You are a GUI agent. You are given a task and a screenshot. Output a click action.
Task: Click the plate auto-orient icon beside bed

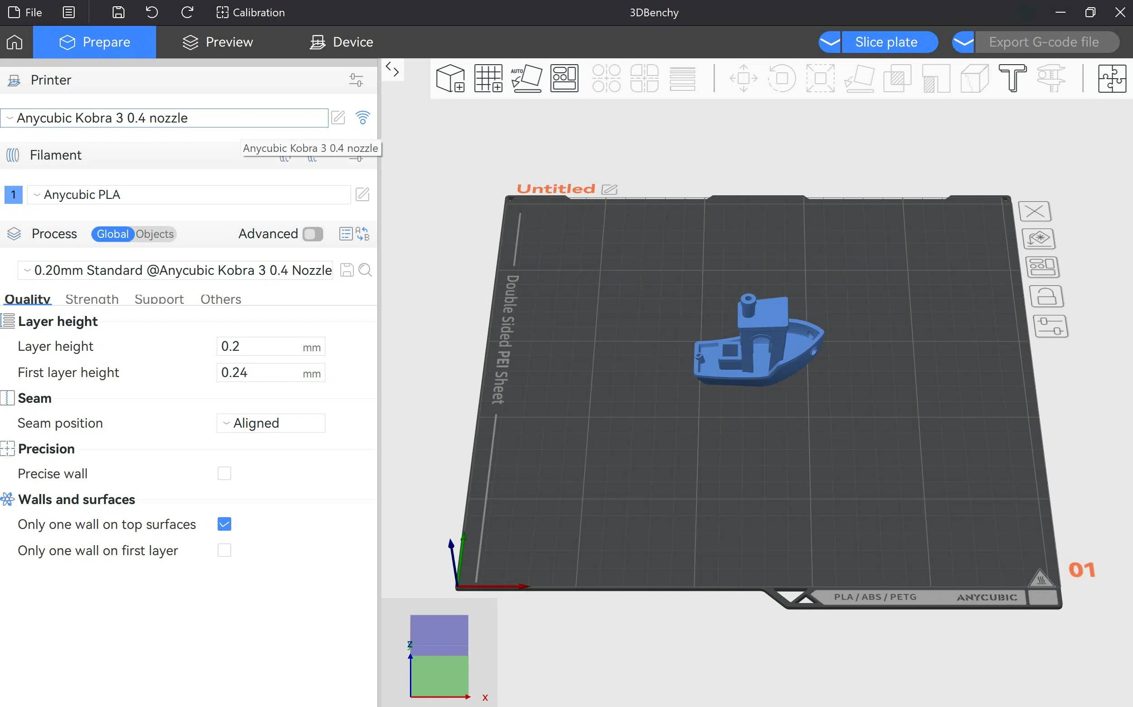1038,239
